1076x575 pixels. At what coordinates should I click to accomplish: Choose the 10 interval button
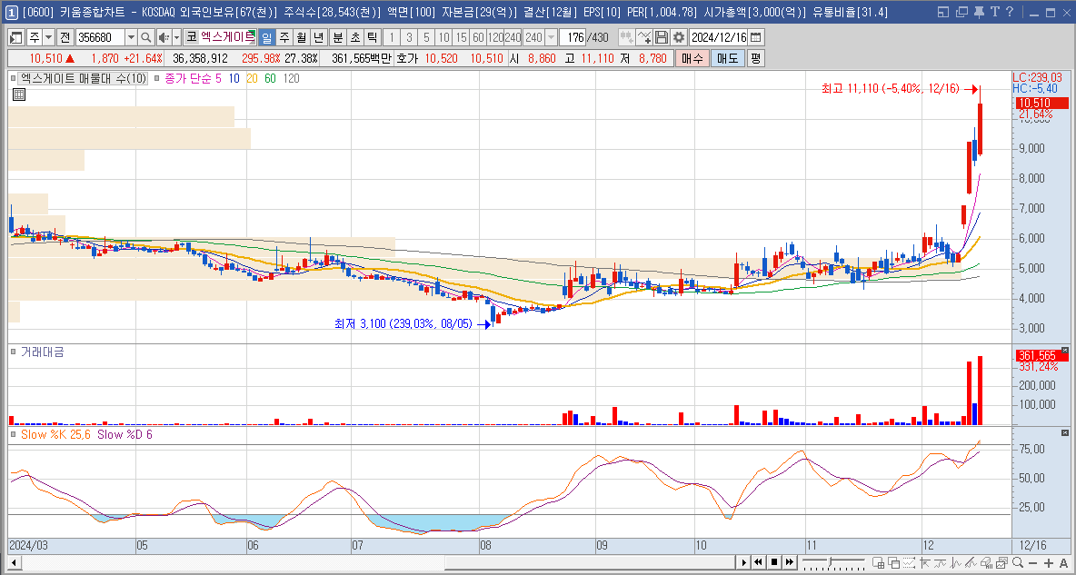pyautogui.click(x=444, y=37)
